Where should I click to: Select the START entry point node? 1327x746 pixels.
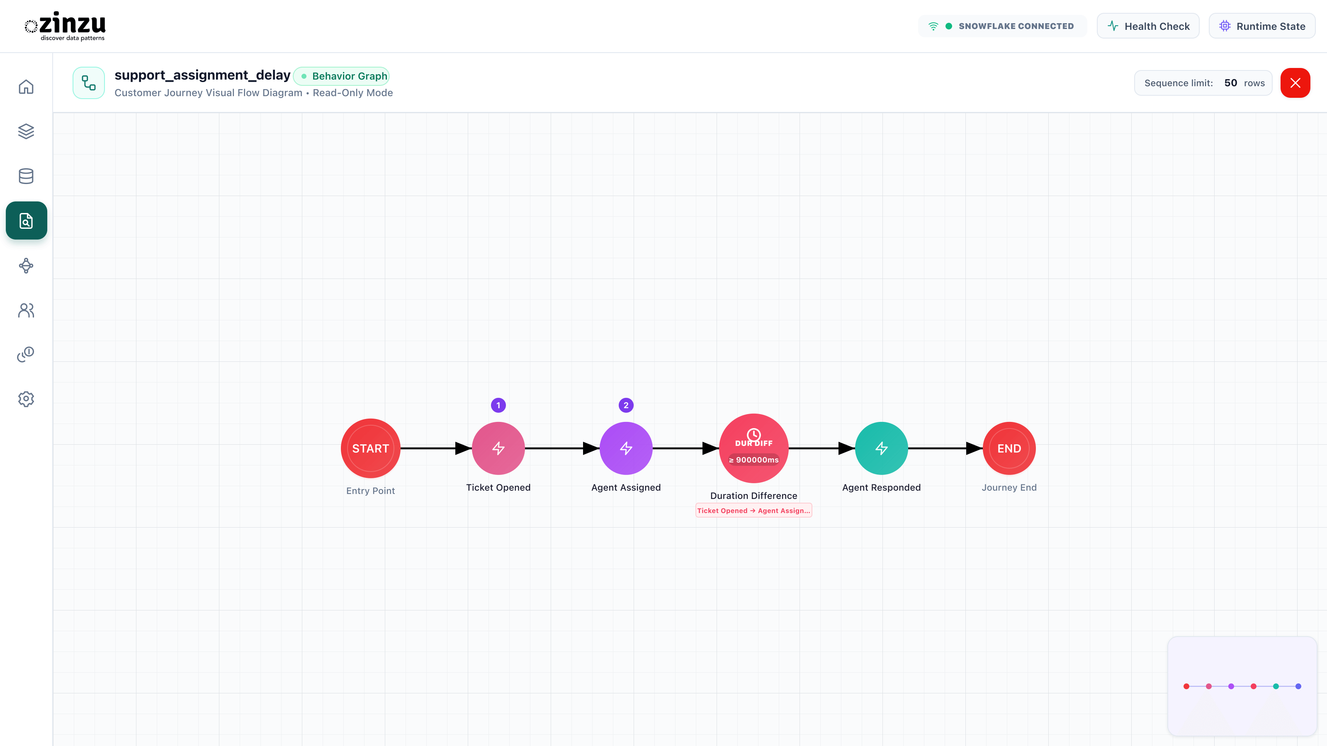tap(370, 448)
